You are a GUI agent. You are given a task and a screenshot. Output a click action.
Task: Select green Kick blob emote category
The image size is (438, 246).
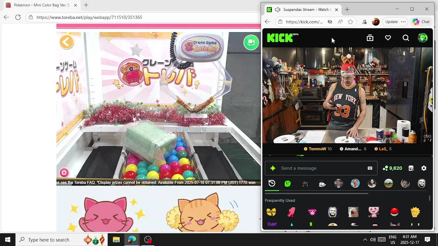click(x=288, y=183)
